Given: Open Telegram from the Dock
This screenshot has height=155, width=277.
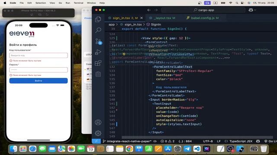Looking at the screenshot, I should pyautogui.click(x=187, y=149).
